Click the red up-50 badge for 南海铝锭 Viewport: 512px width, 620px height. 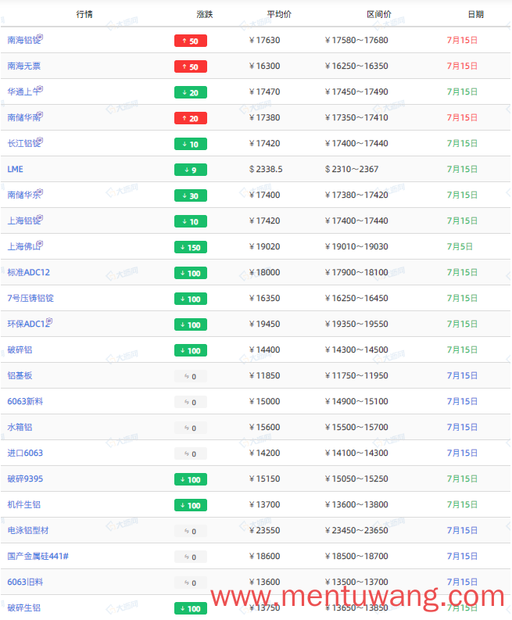[191, 41]
